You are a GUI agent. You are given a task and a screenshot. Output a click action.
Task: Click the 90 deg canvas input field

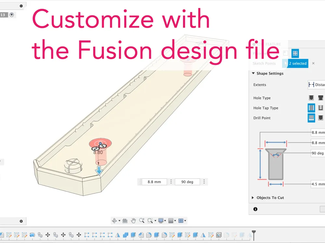(x=188, y=182)
